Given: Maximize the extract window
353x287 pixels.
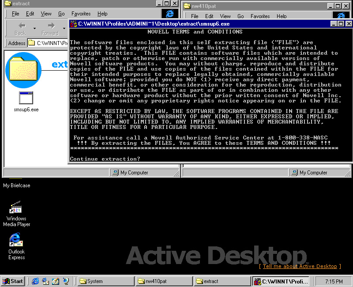Looking at the screenshot, I should (166, 4).
